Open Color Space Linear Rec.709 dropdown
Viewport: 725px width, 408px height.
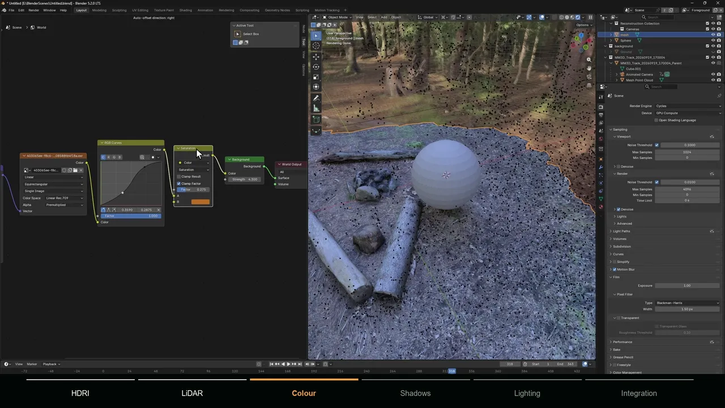click(x=64, y=198)
